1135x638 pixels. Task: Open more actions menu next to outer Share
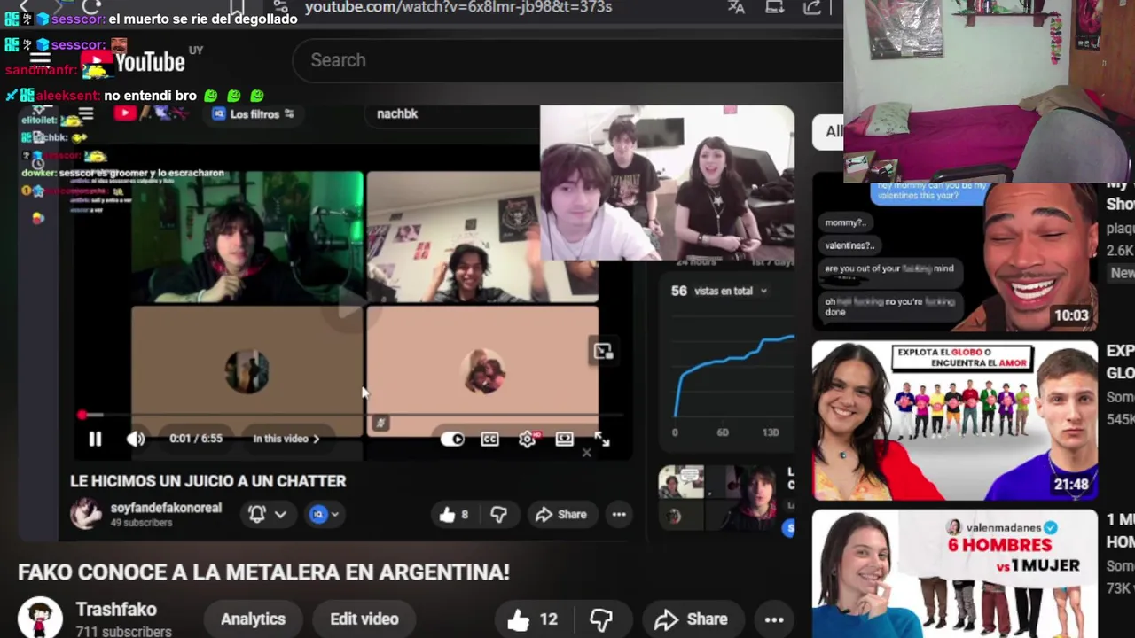tap(774, 619)
